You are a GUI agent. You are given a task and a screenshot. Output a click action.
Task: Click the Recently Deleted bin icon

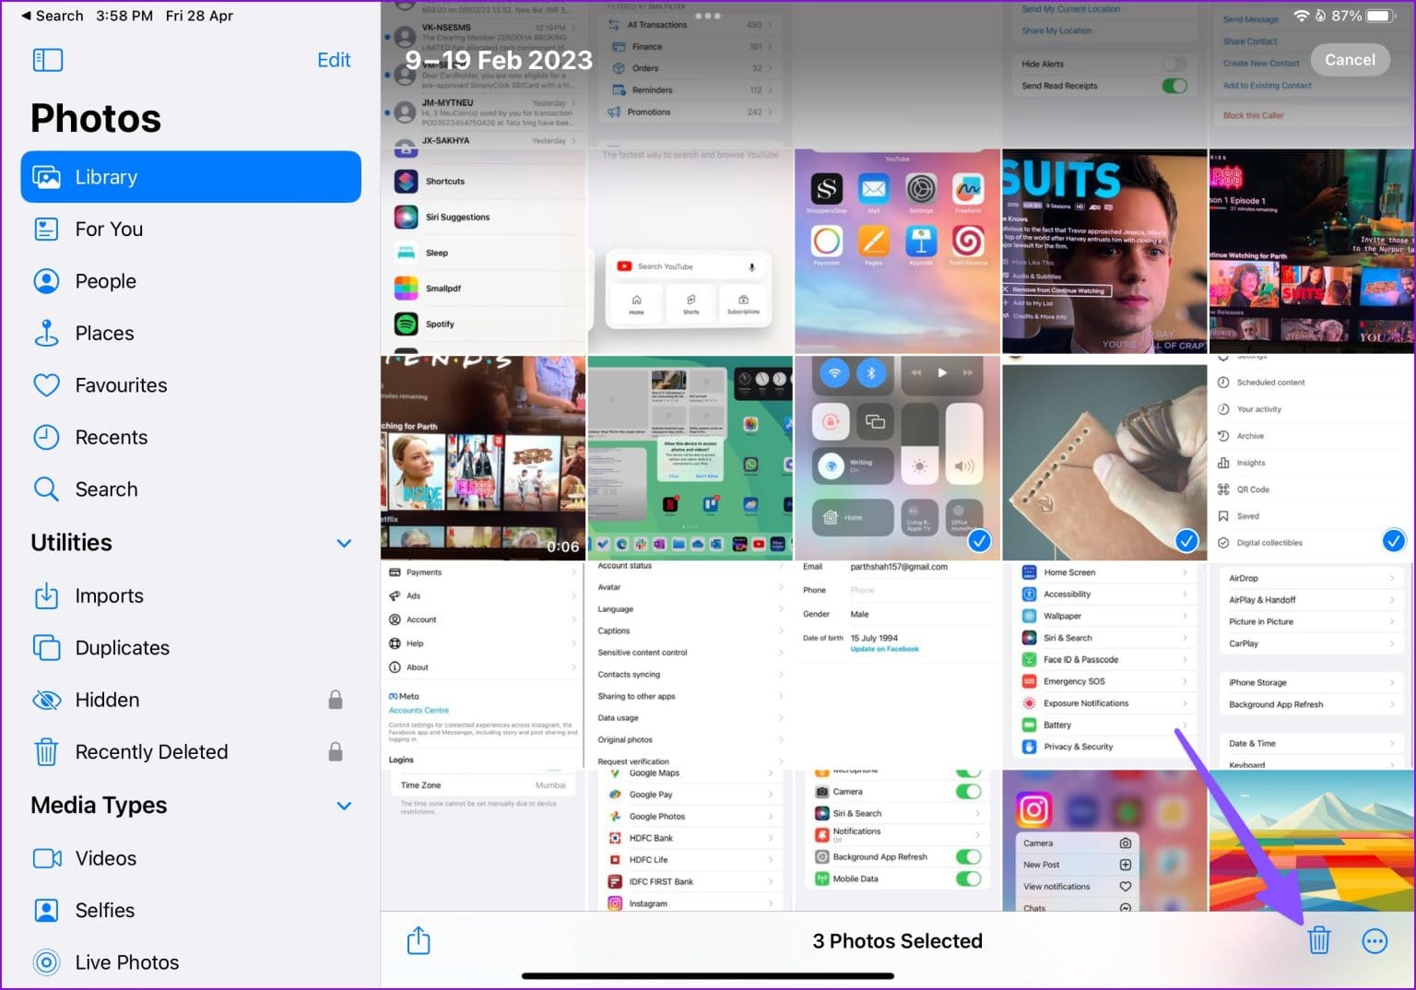[x=46, y=752]
